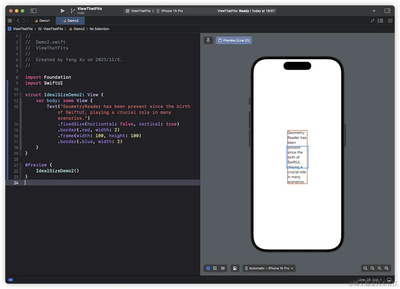
Task: Click the No Selection breadcrumb
Action: coord(99,29)
